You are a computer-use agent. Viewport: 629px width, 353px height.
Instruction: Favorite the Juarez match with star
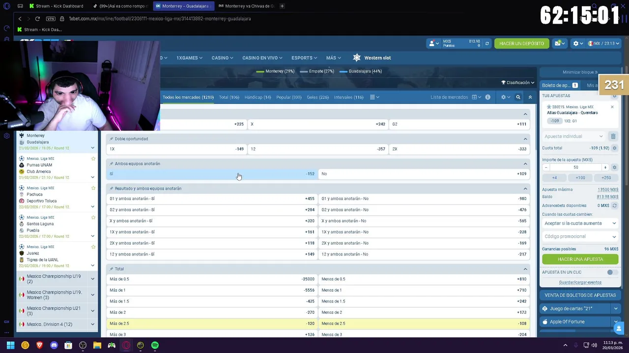pyautogui.click(x=93, y=247)
